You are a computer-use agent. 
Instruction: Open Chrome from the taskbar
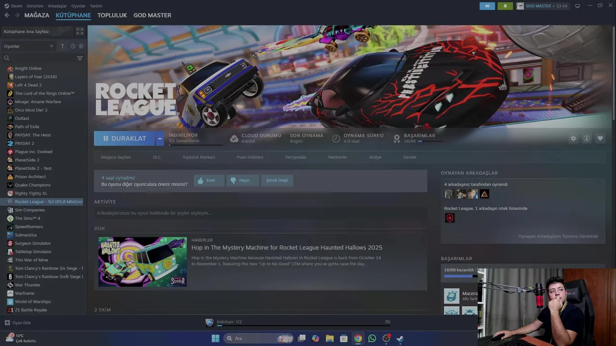pos(358,338)
